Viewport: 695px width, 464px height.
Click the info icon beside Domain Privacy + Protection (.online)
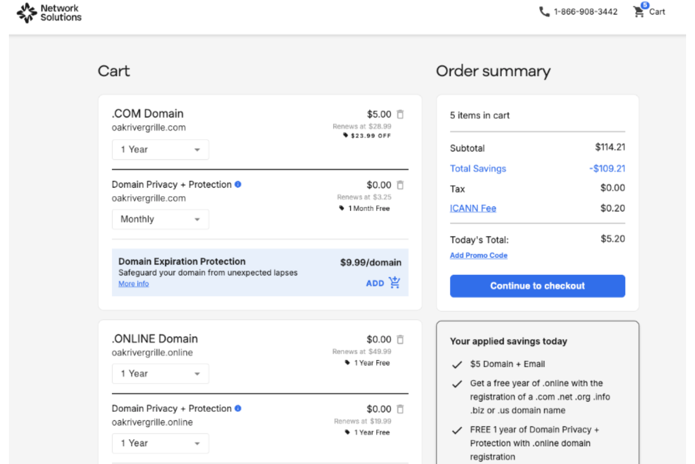tap(238, 408)
